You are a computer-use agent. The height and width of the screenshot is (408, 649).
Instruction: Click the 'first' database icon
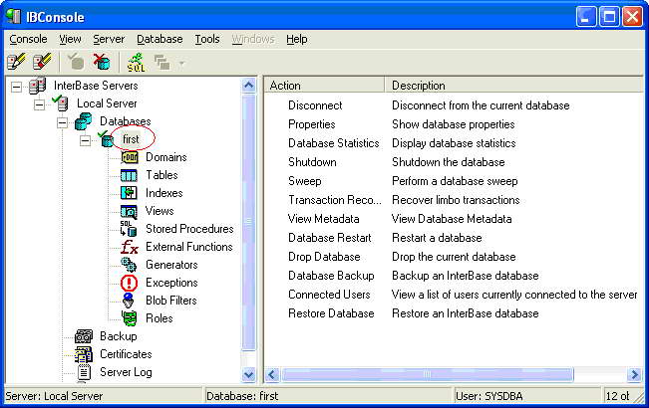[106, 139]
